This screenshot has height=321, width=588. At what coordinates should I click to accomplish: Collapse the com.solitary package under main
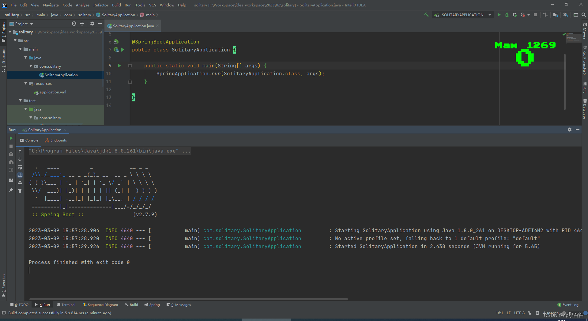31,66
